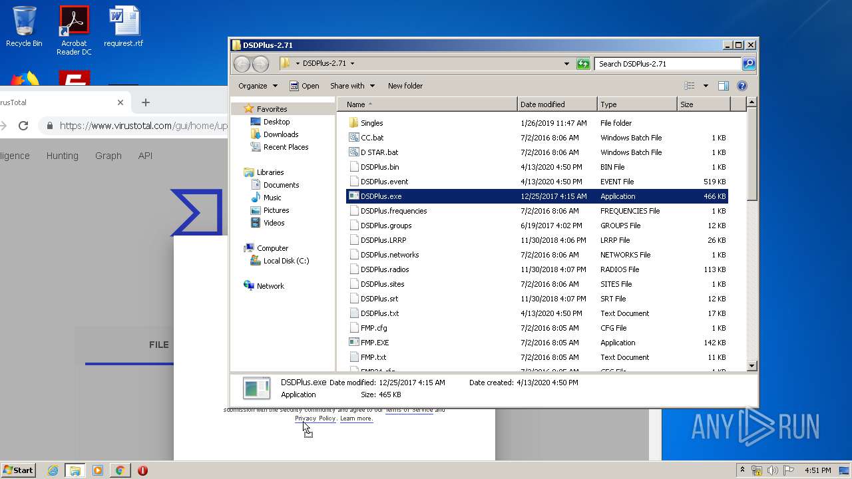Create a New folder

(x=405, y=86)
